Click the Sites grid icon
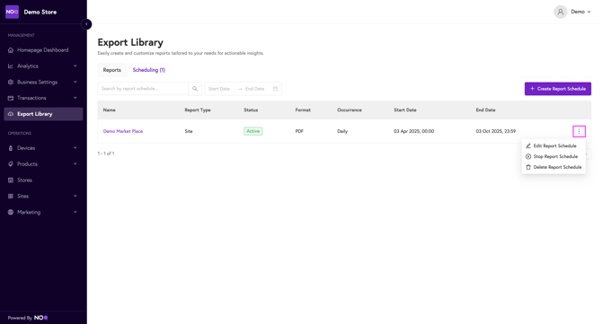This screenshot has height=324, width=602. pyautogui.click(x=11, y=196)
